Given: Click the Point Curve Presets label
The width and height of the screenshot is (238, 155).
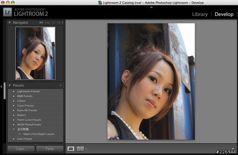Looking at the screenshot, I should click(29, 120).
